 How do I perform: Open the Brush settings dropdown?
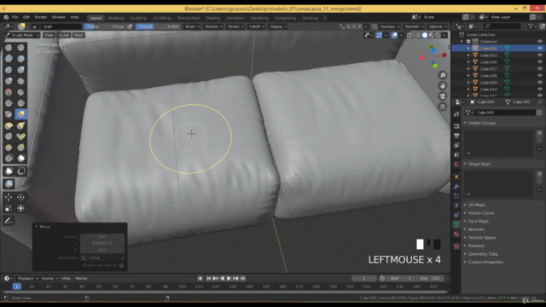pyautogui.click(x=192, y=26)
